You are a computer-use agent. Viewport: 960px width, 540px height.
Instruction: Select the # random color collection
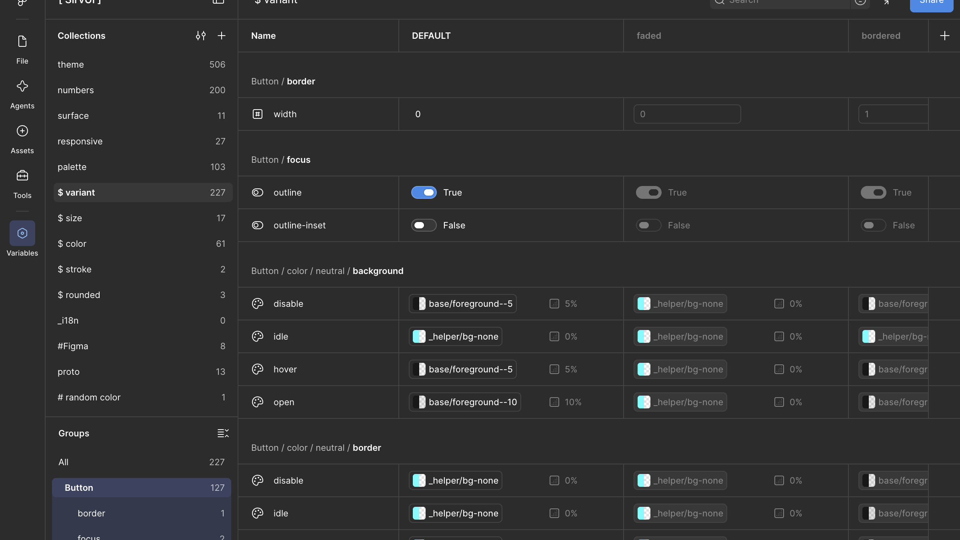[x=143, y=397]
